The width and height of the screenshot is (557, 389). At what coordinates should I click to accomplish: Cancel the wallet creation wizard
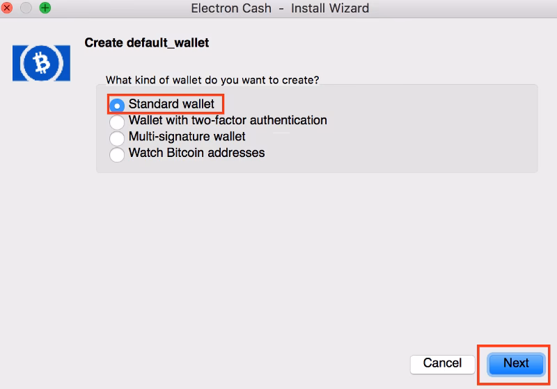tap(442, 363)
